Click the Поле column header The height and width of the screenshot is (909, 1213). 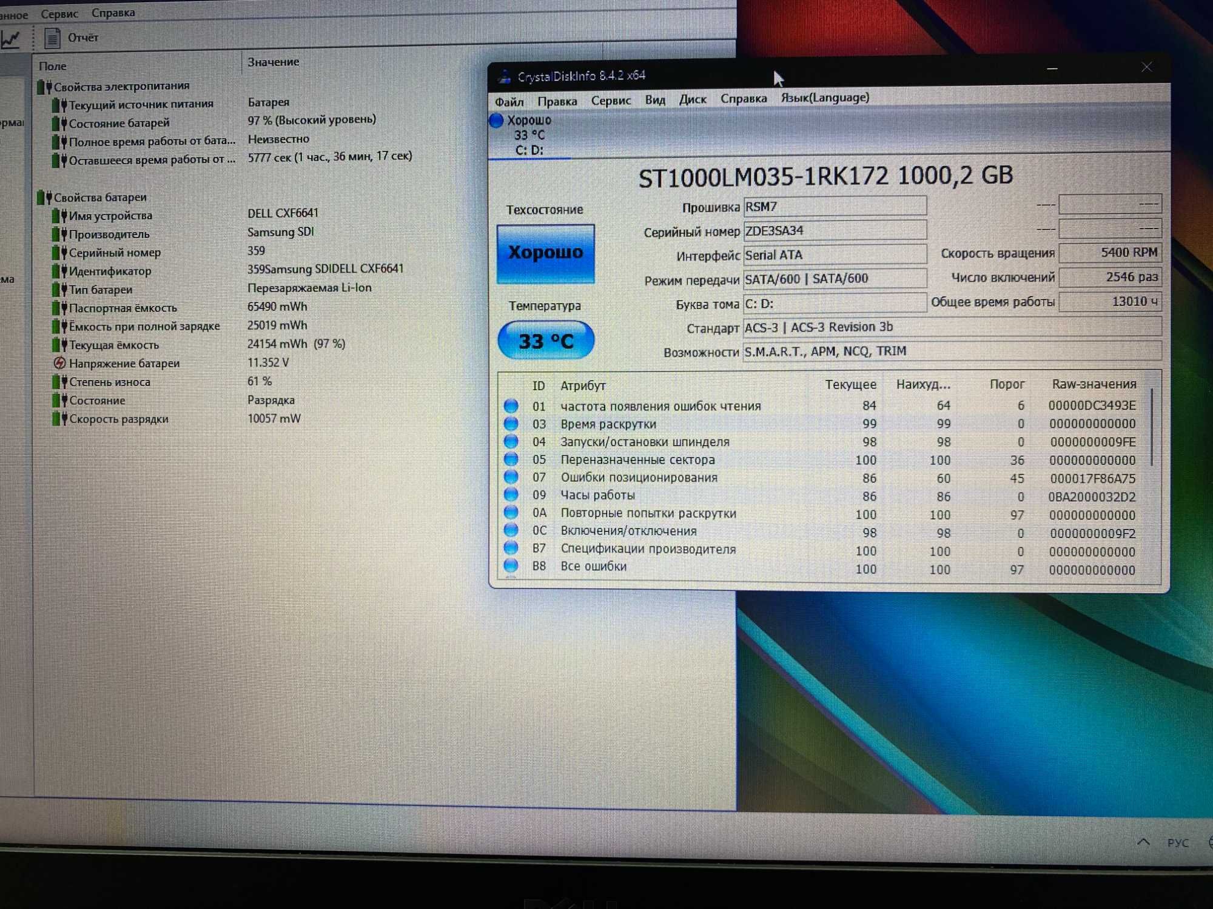click(x=53, y=66)
